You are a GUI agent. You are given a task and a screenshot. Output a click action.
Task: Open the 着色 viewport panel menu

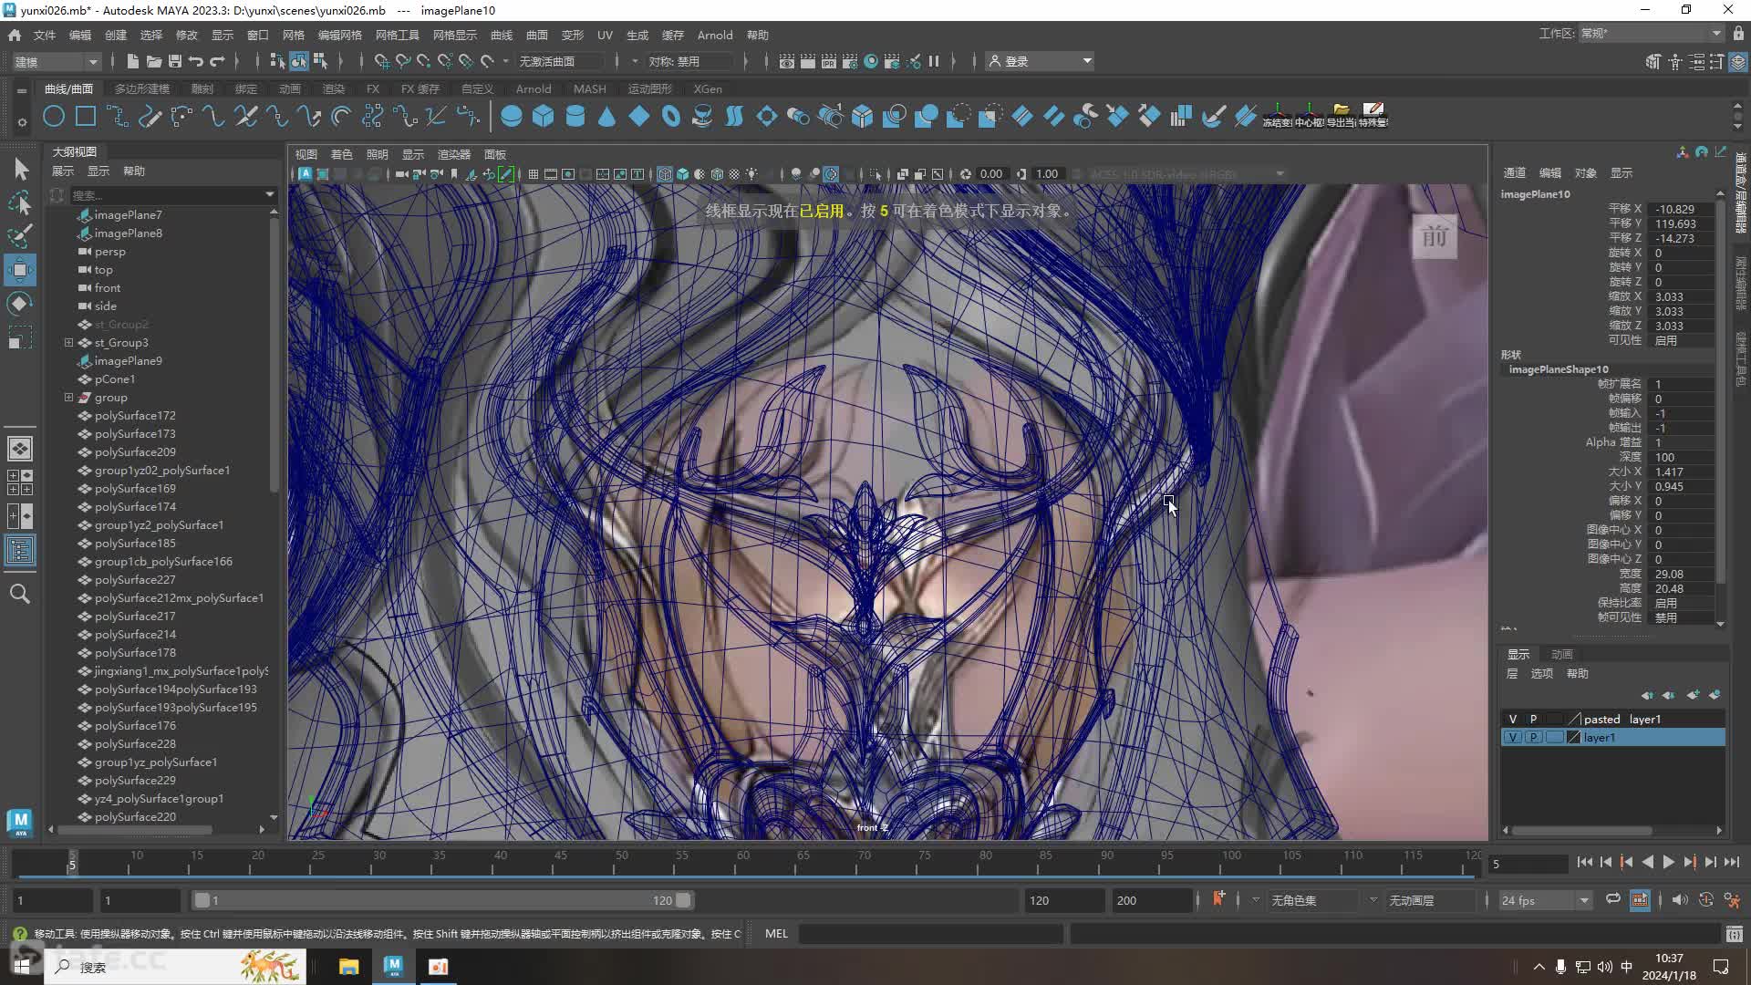click(341, 154)
